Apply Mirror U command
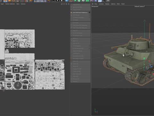This screenshot has width=154, height=116. coord(80,38)
